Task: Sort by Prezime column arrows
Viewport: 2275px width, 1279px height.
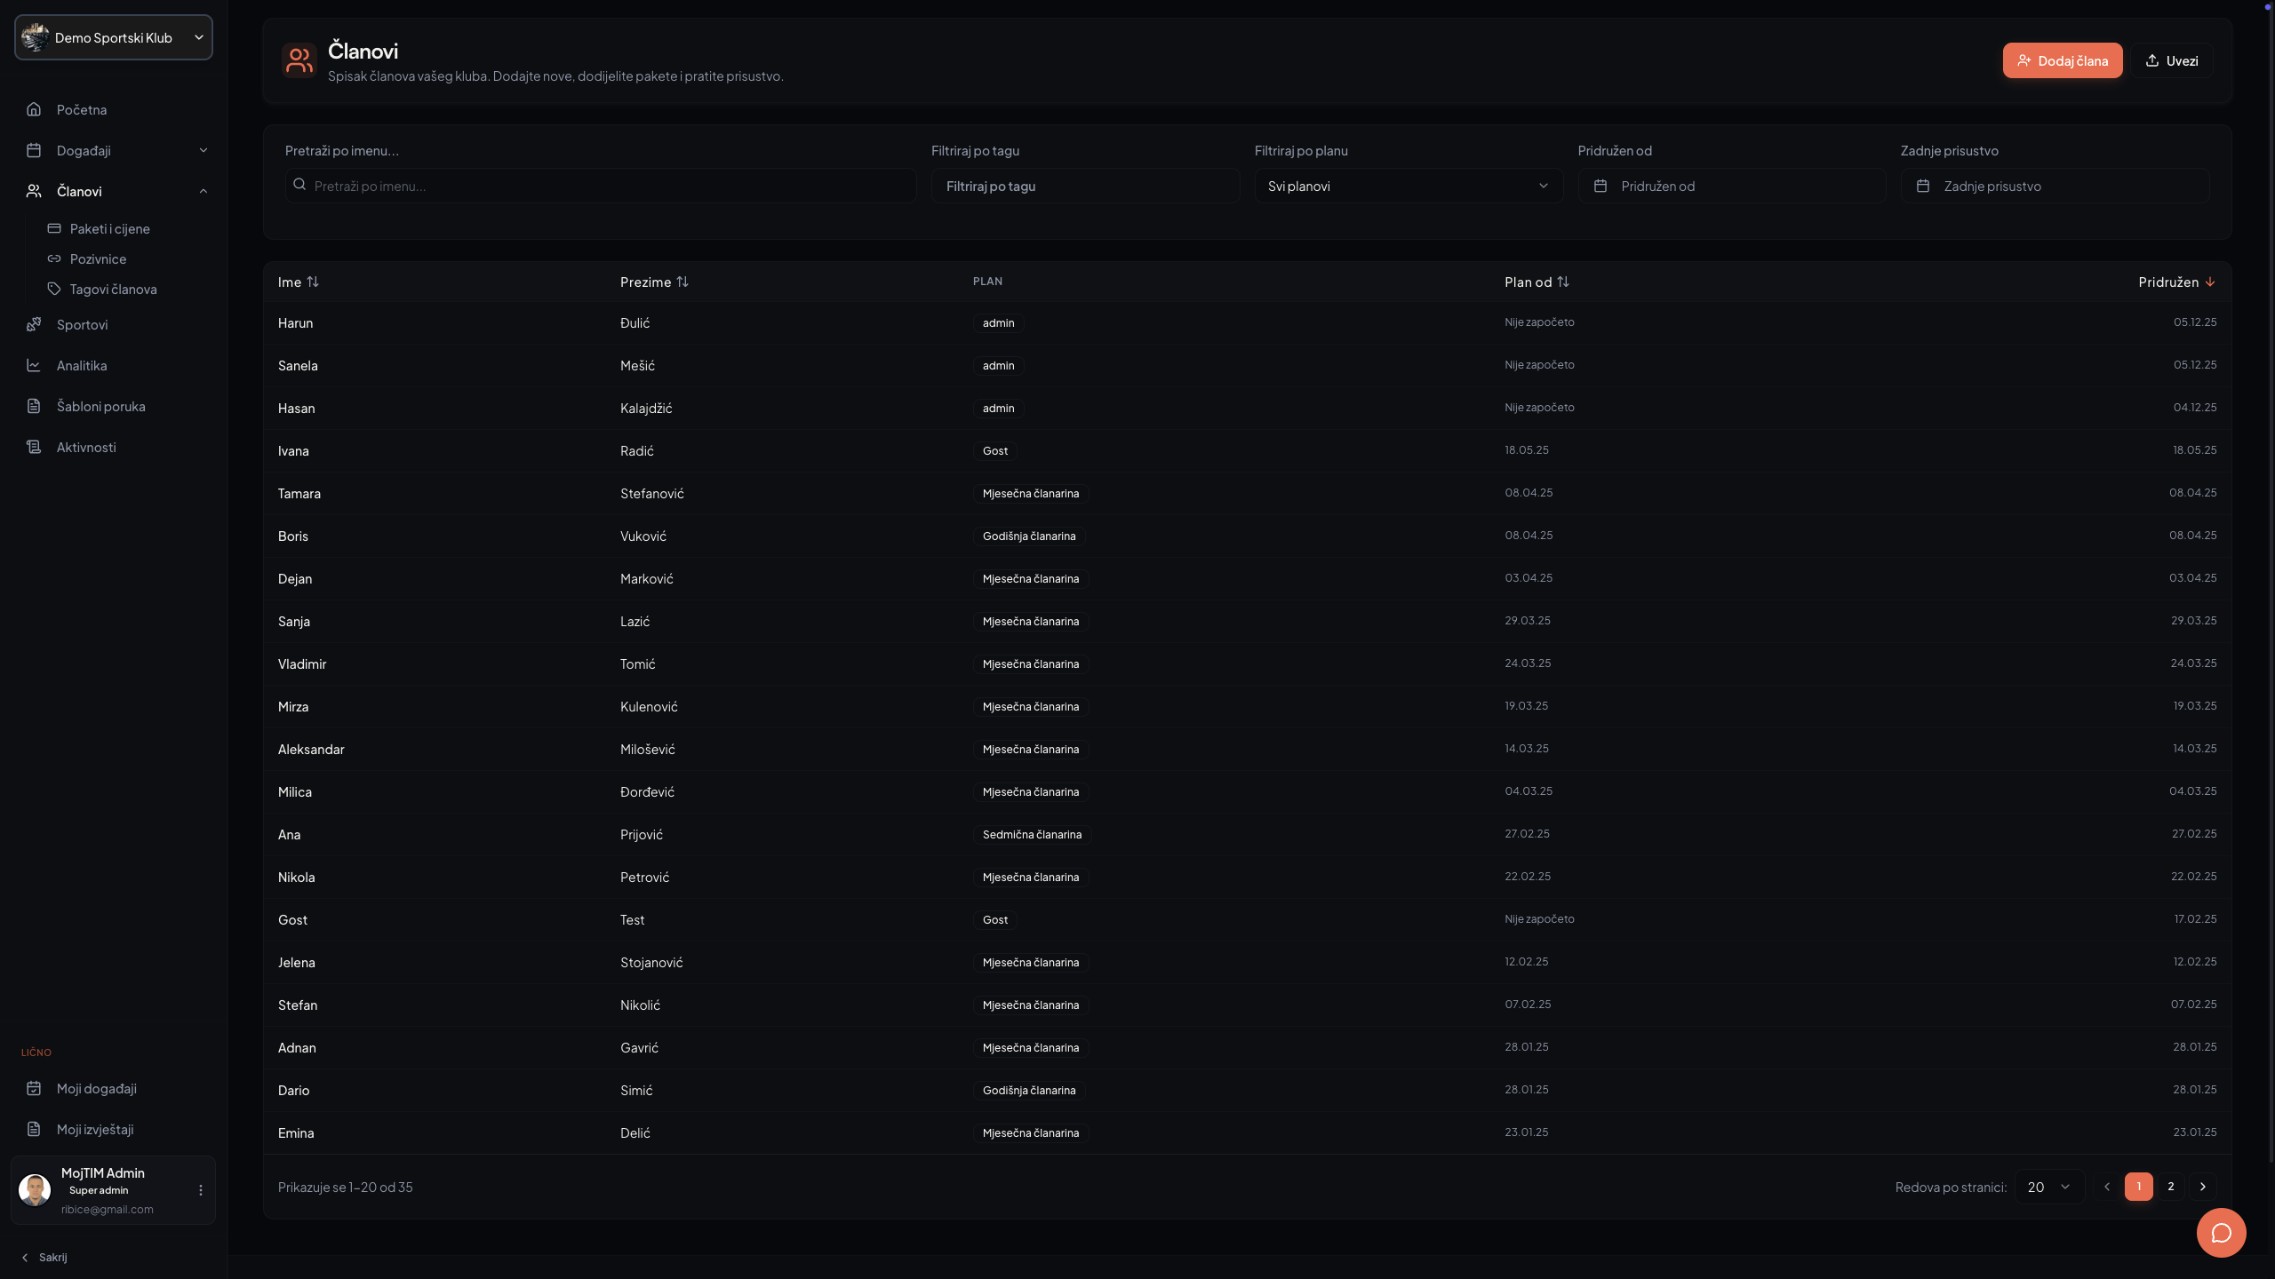Action: [682, 282]
